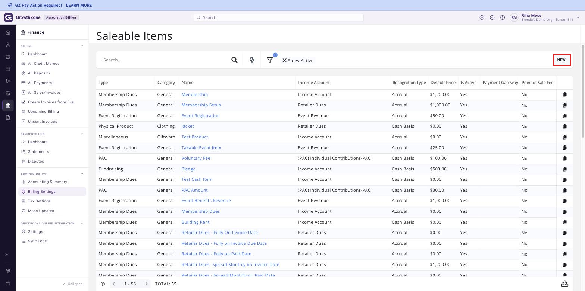Open the Contacts person icon in the rail
Viewport: 585px width, 291px height.
point(8,45)
